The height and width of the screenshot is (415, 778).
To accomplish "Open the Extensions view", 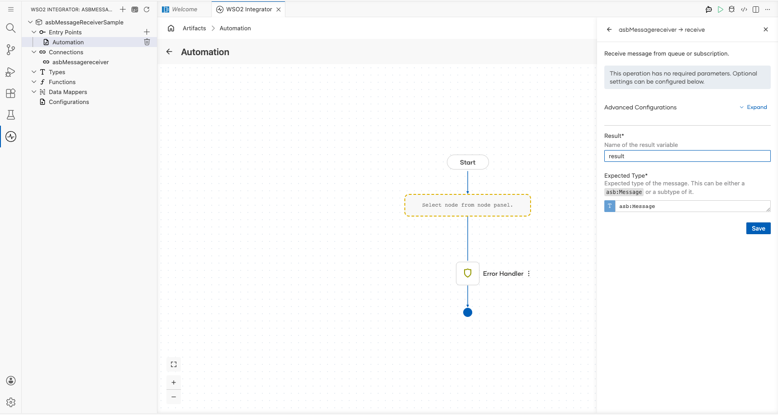I will coord(11,93).
